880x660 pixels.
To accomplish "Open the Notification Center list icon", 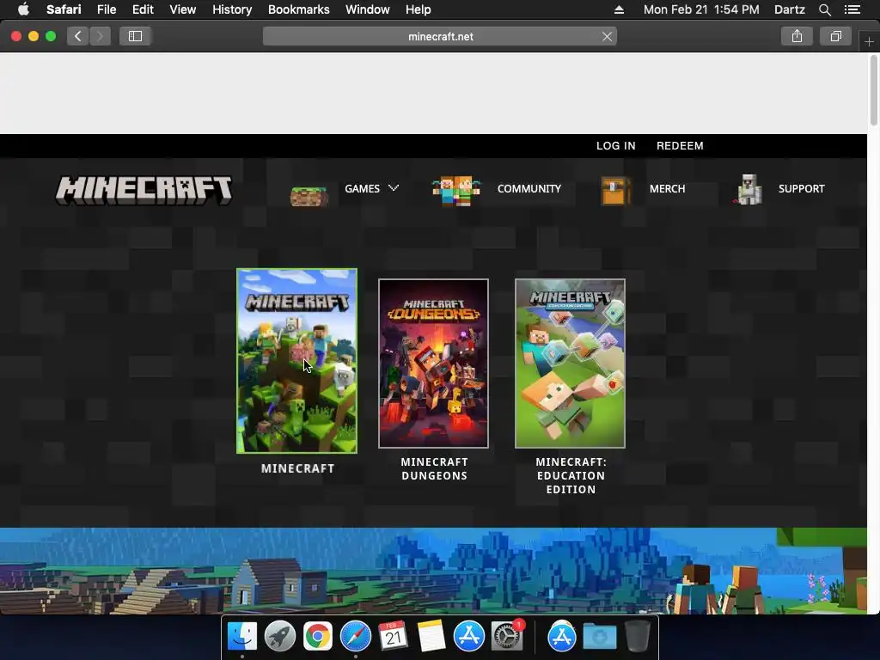I will pyautogui.click(x=852, y=9).
